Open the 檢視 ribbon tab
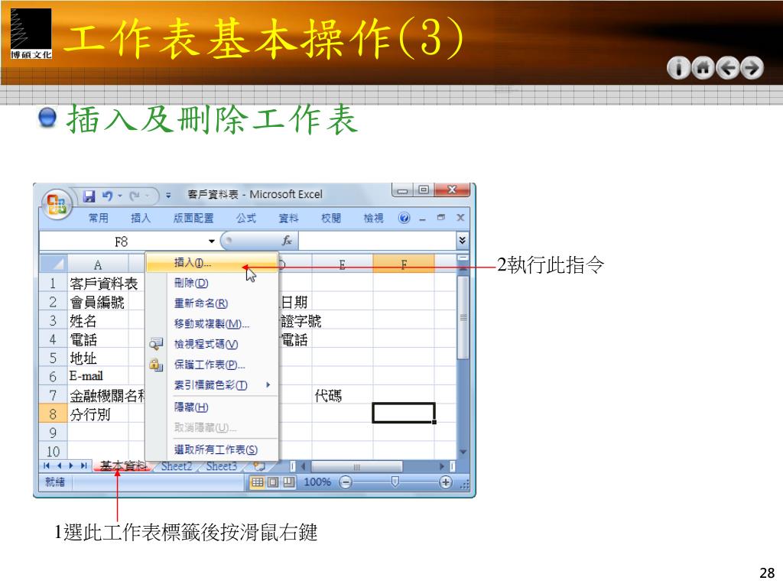This screenshot has height=587, width=783. point(373,218)
